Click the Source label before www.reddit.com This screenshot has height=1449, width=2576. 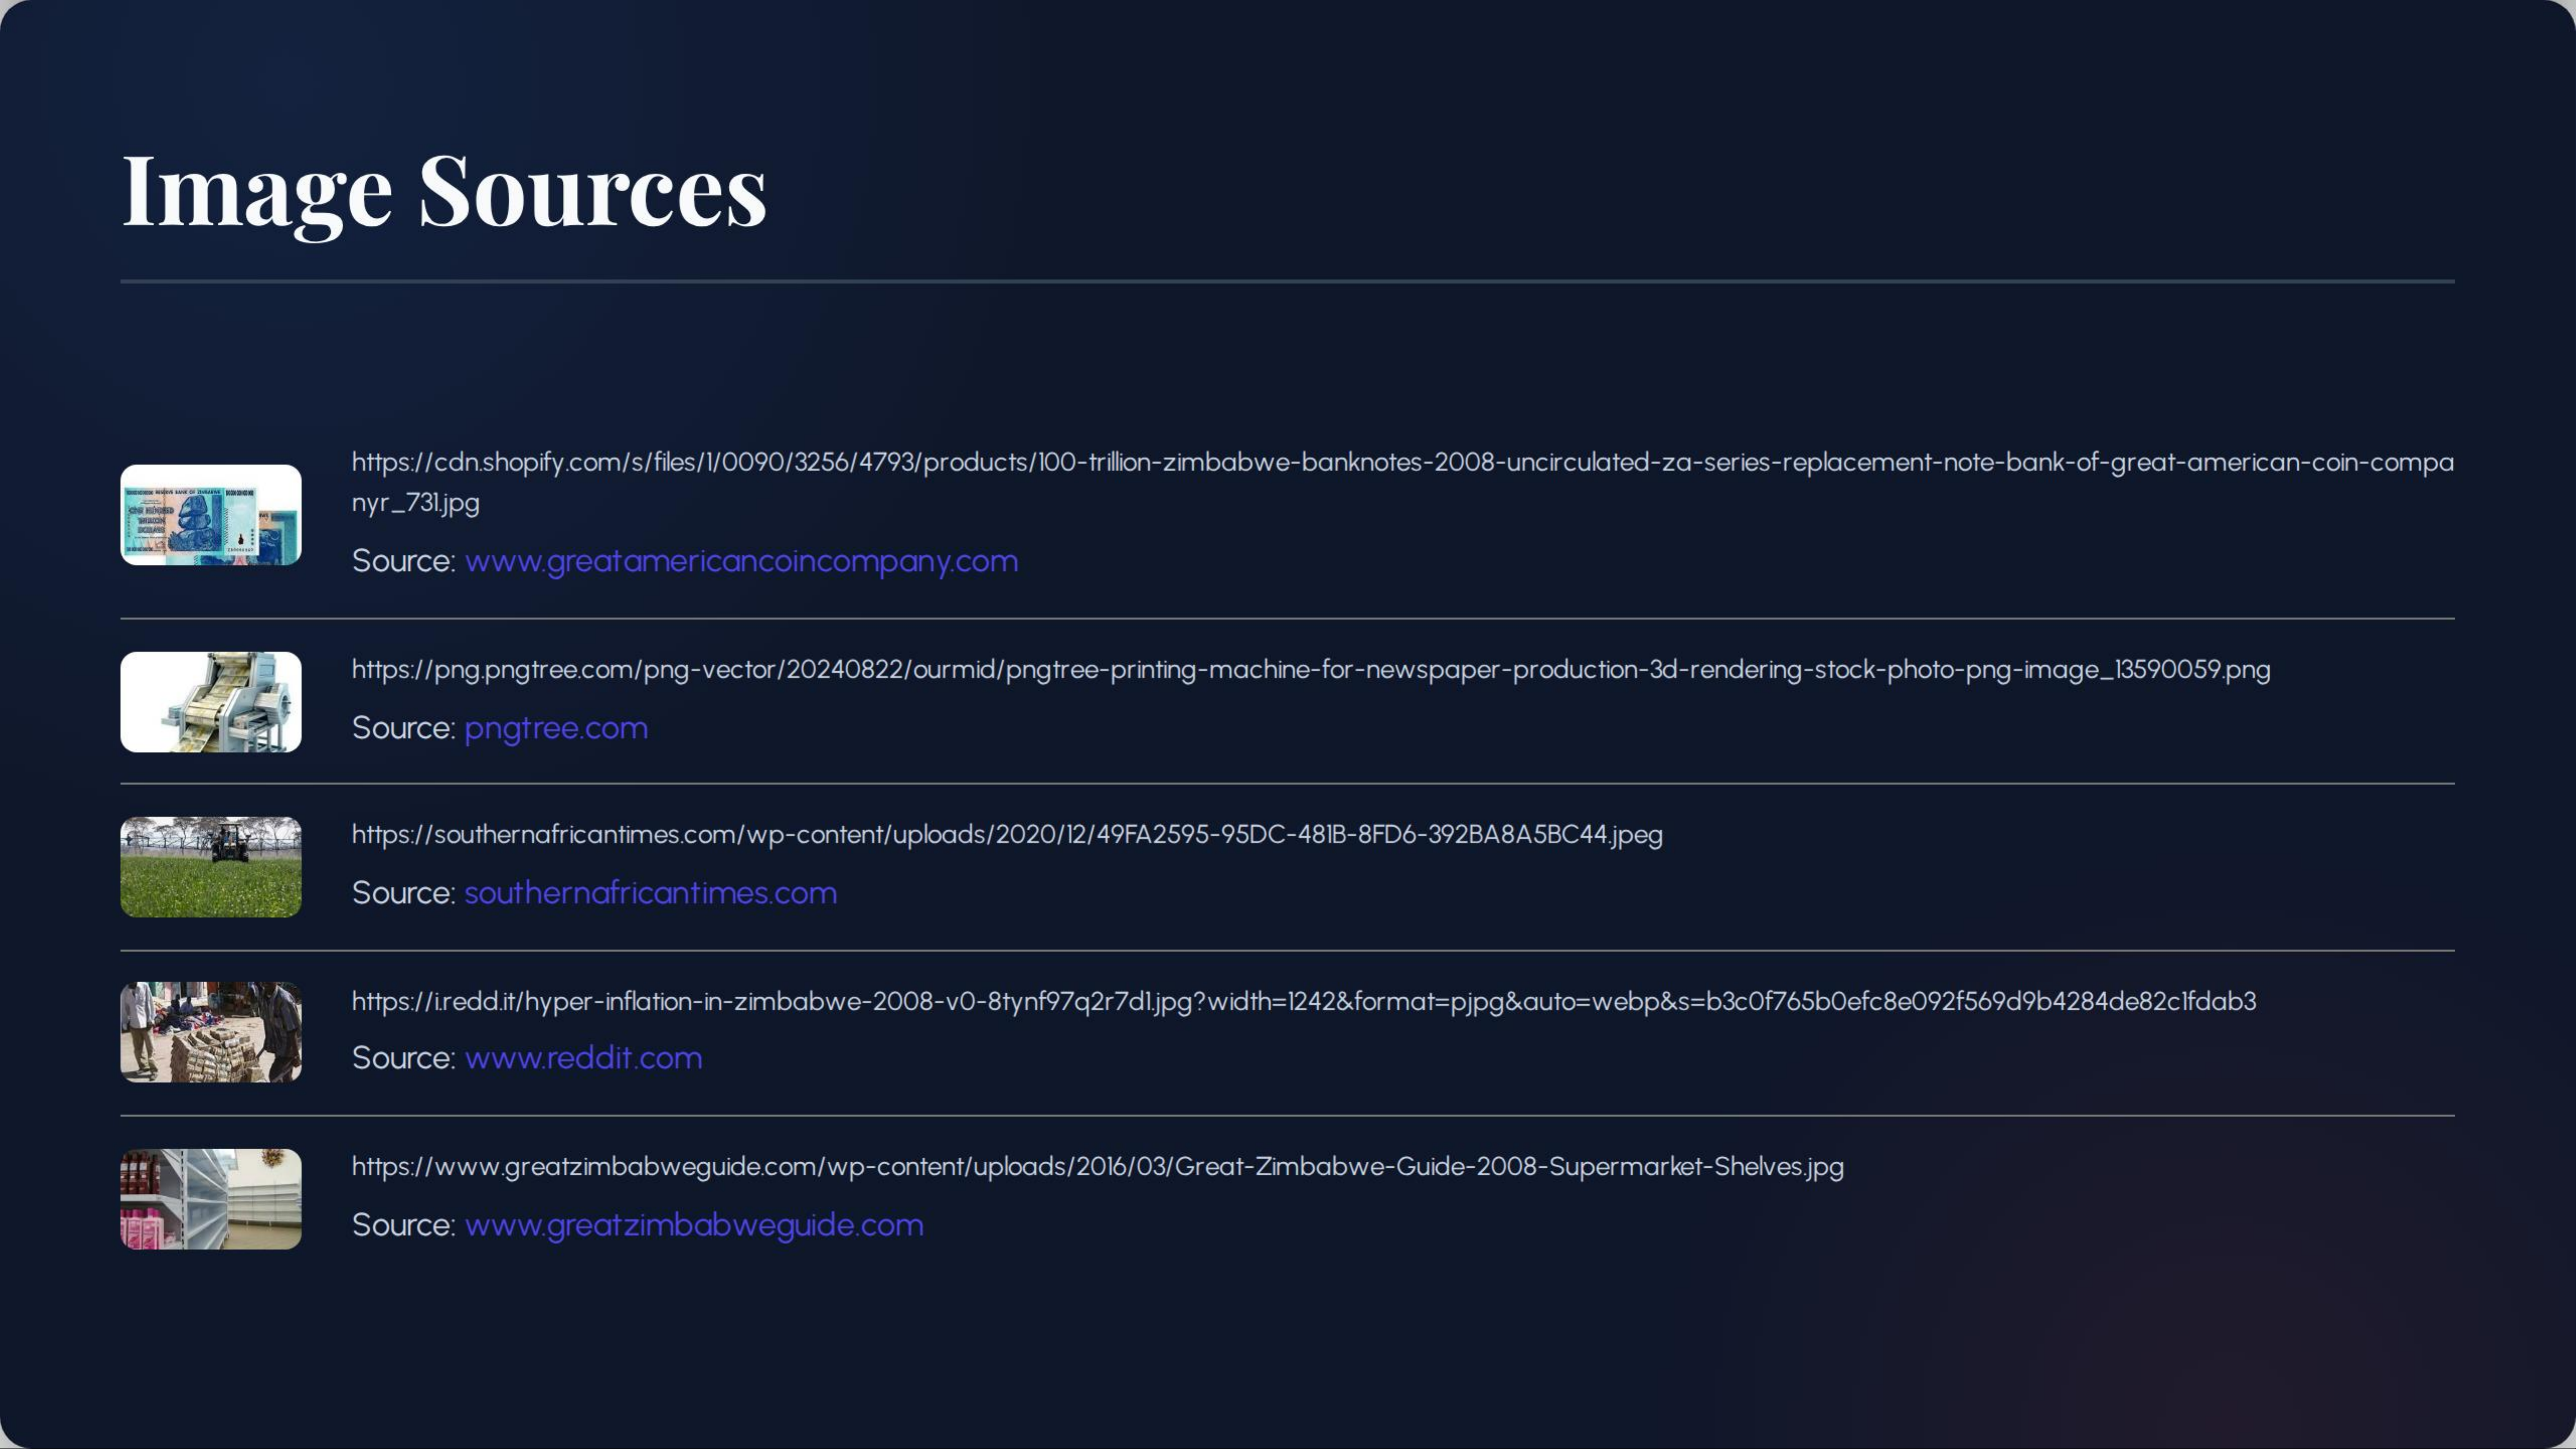pos(403,1058)
